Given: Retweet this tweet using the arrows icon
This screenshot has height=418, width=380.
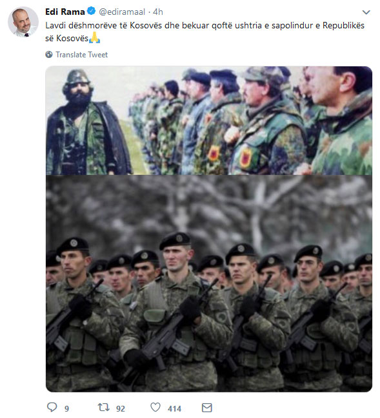Looking at the screenshot, I should pos(103,407).
